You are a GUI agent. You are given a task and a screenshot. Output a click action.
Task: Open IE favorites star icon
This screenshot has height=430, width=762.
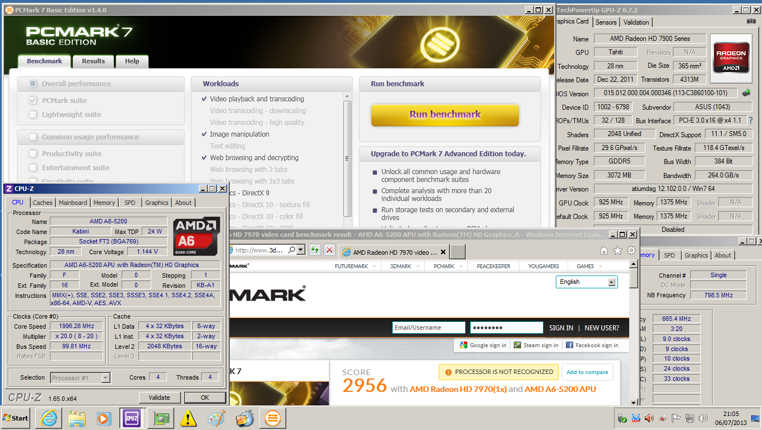coord(617,250)
